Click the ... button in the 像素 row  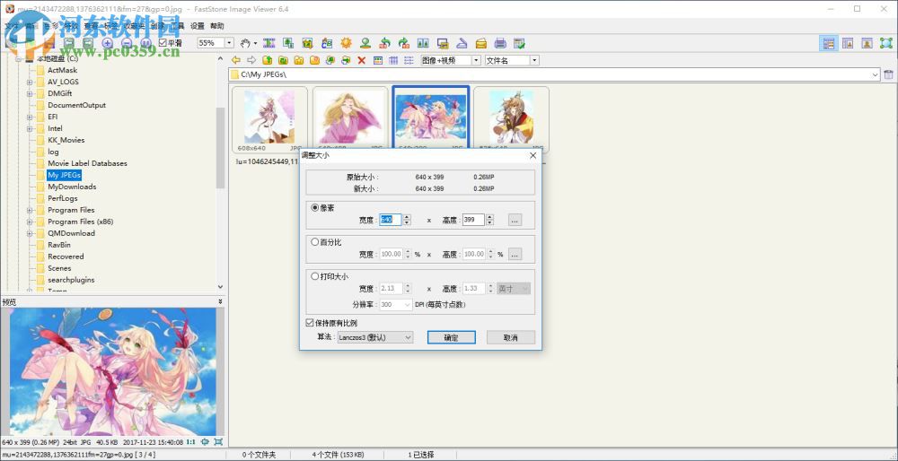[515, 220]
